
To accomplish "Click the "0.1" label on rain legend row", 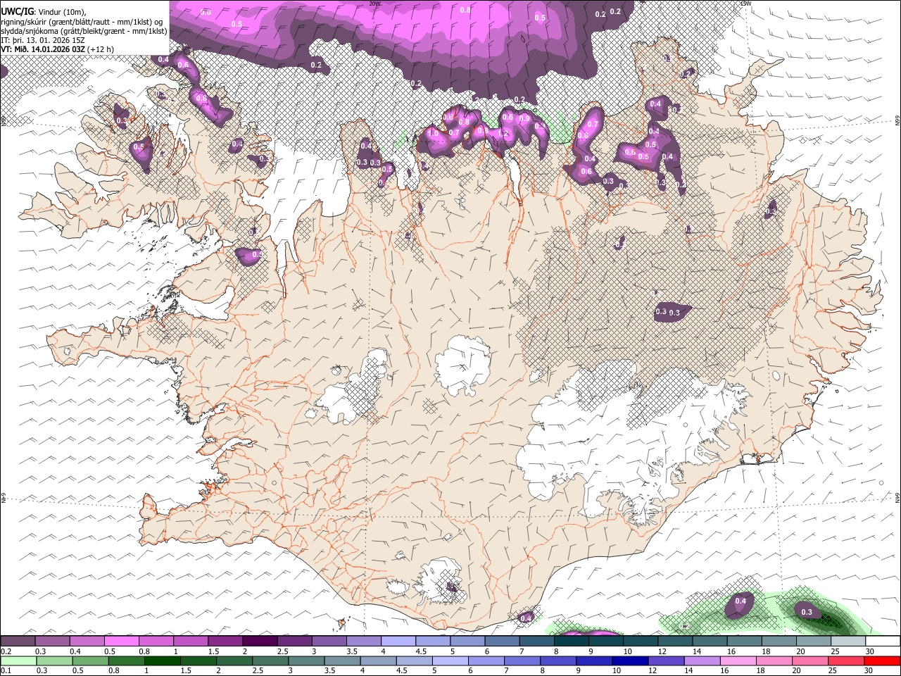I will 6,671.
